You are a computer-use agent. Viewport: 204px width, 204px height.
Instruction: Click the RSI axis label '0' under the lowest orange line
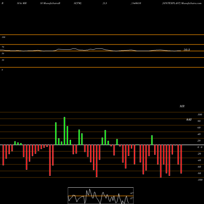tap(2, 70)
